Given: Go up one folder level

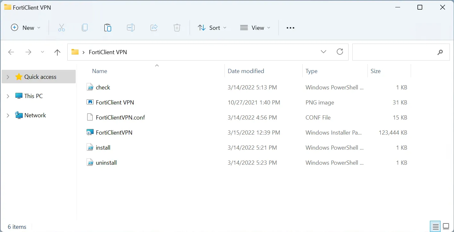Looking at the screenshot, I should click(57, 52).
